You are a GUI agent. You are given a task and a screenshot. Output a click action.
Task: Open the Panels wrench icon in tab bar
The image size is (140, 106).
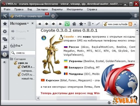pyautogui.click(x=5, y=16)
